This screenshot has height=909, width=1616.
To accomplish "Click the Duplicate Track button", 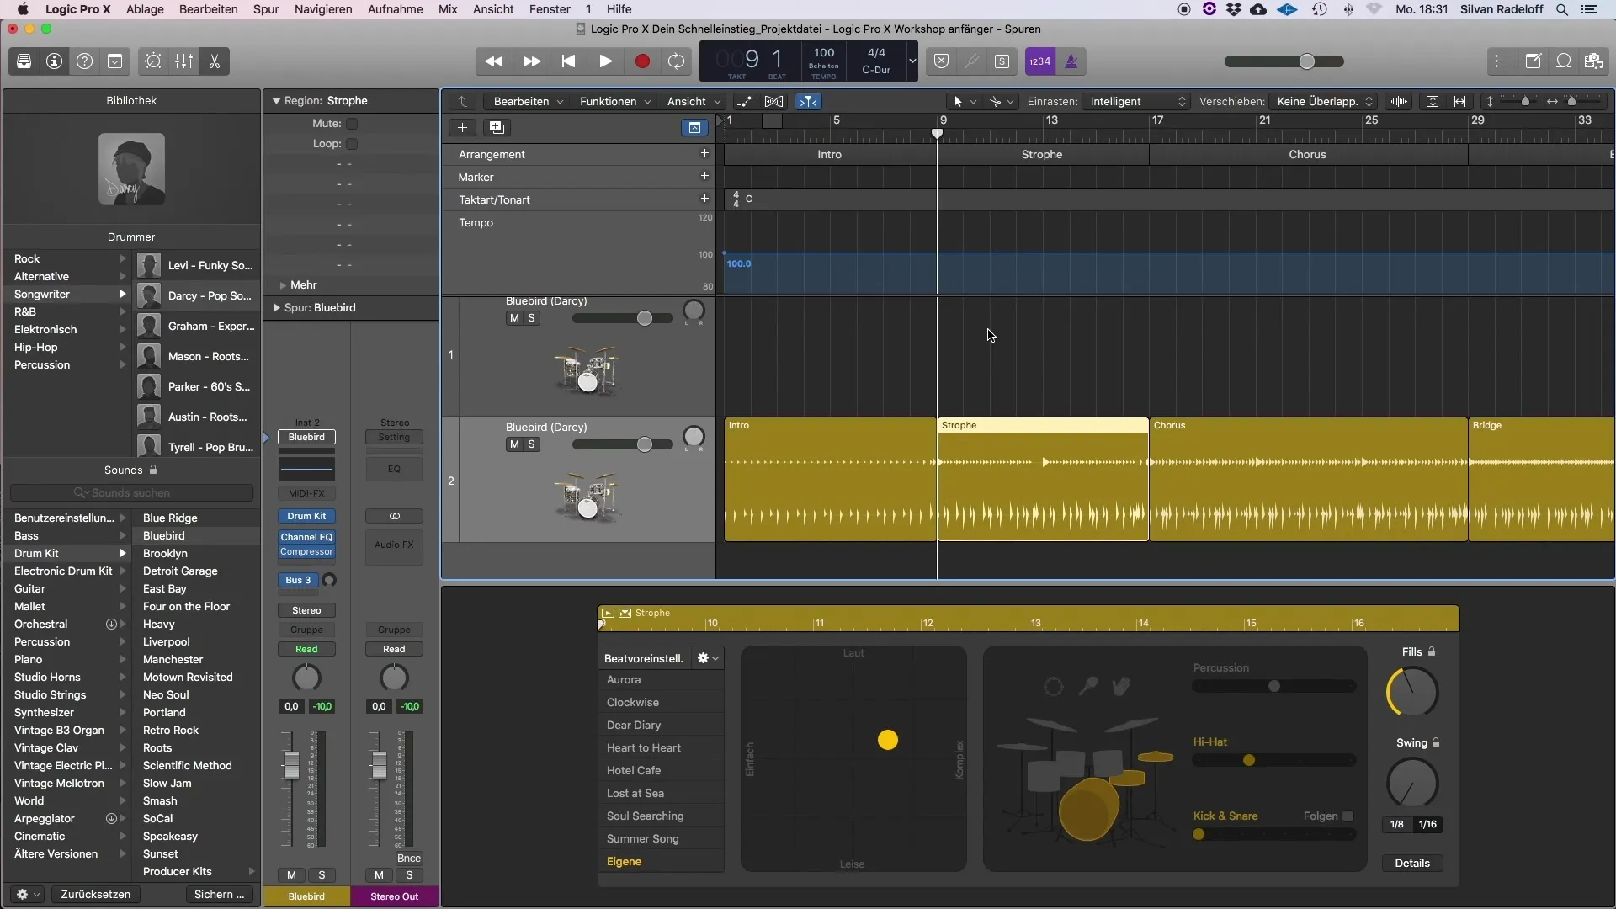I will click(497, 127).
